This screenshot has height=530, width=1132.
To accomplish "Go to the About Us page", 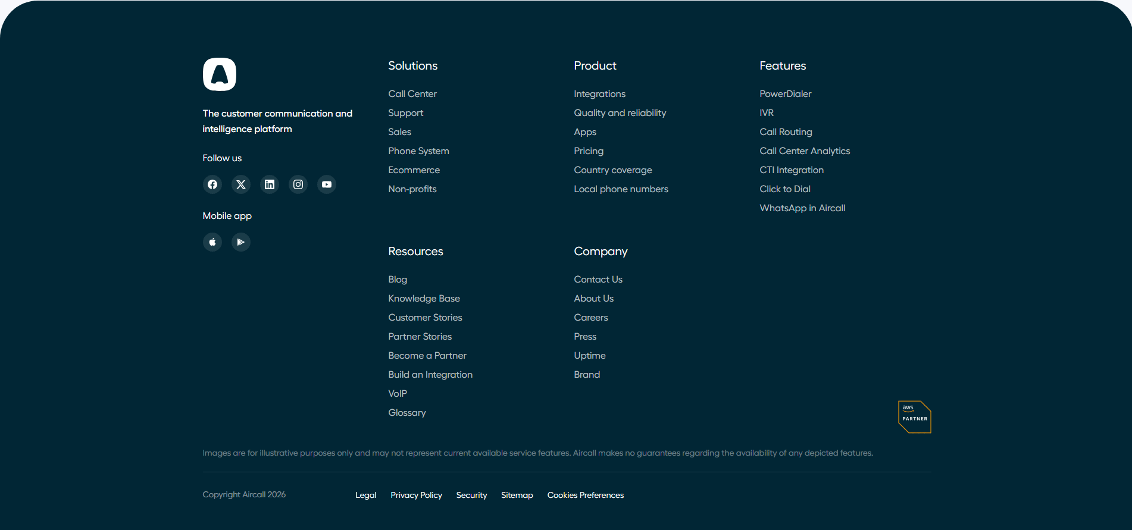I will point(594,299).
